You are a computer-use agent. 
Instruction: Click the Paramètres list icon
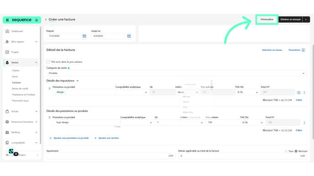[x=303, y=50]
